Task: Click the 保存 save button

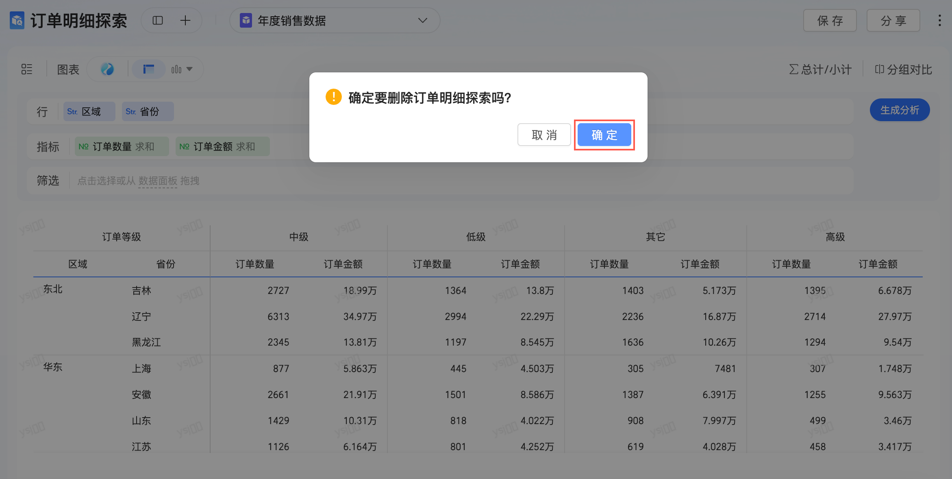Action: (x=830, y=20)
